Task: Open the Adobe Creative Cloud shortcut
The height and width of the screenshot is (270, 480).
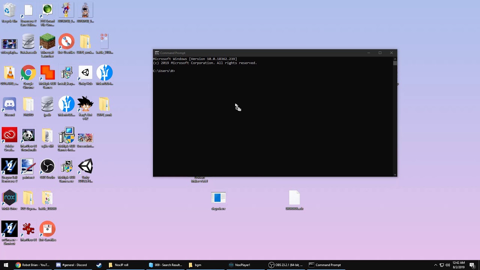Action: [x=9, y=139]
